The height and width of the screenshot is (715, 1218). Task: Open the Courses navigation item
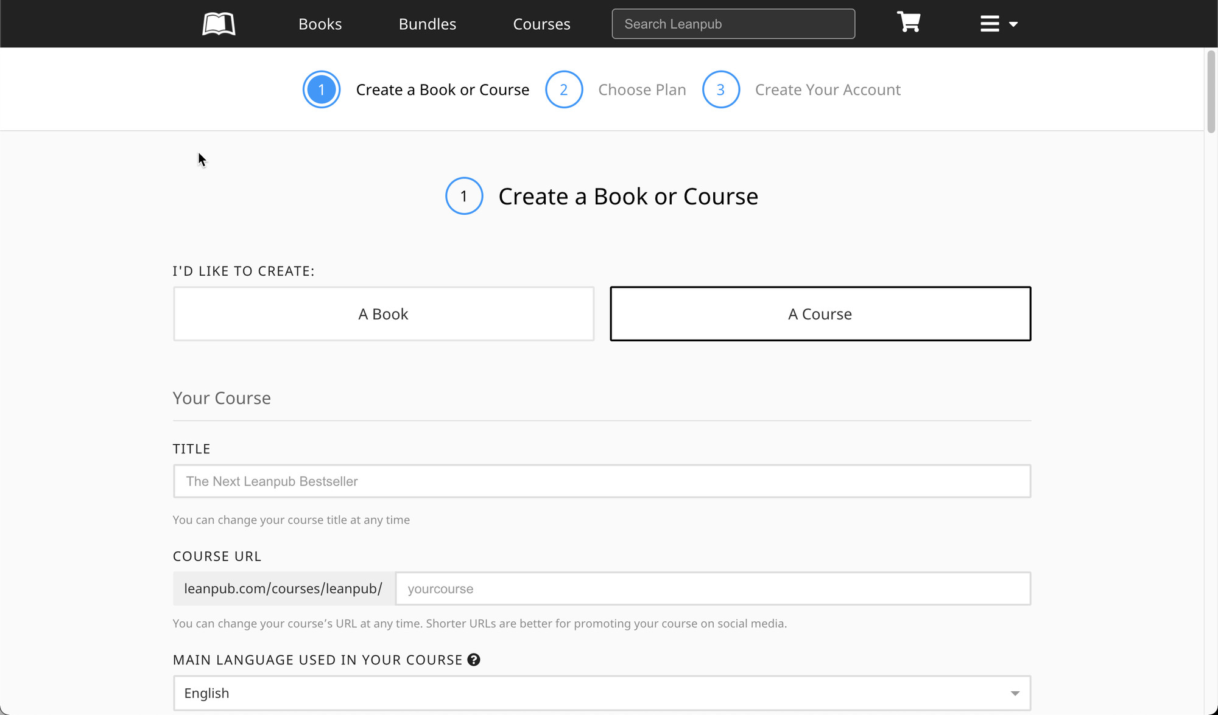tap(541, 24)
